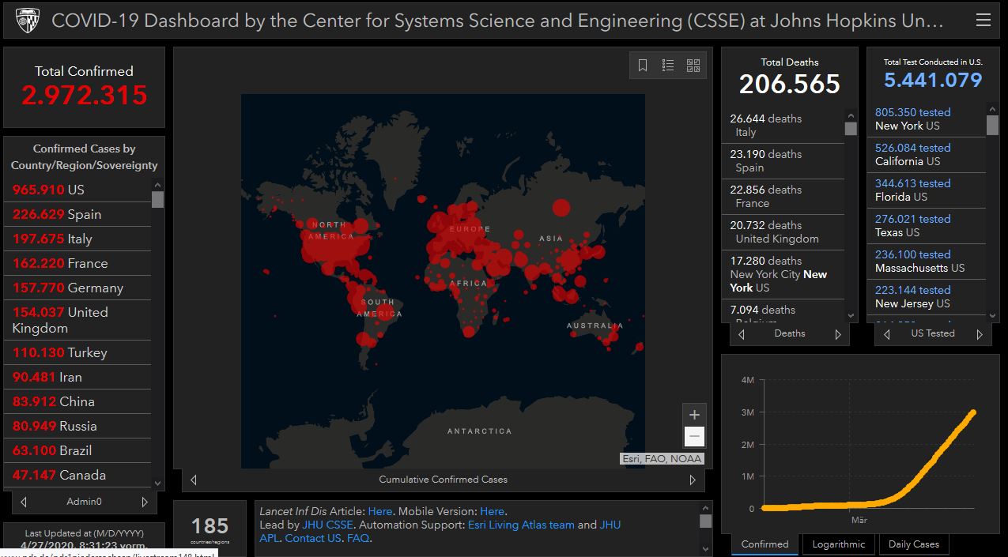
Task: Click the Johns Hopkins logo in the header
Action: tap(28, 20)
